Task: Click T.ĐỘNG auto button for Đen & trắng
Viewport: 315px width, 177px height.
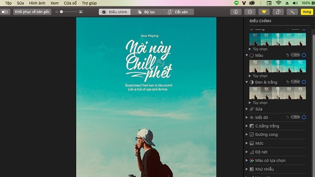Action: [295, 82]
